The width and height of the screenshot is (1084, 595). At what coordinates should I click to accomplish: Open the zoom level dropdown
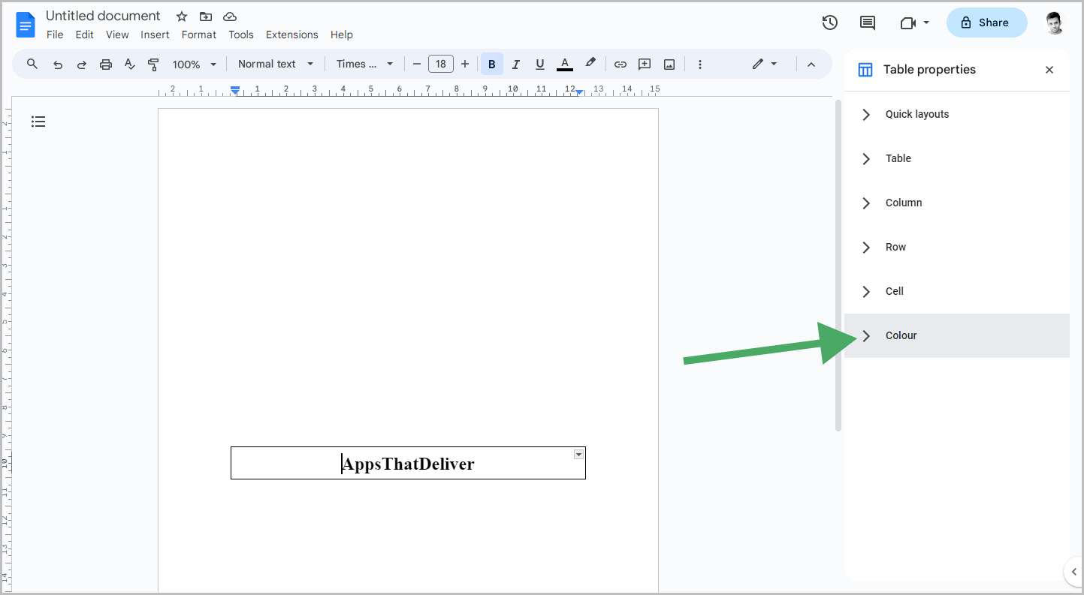click(194, 64)
